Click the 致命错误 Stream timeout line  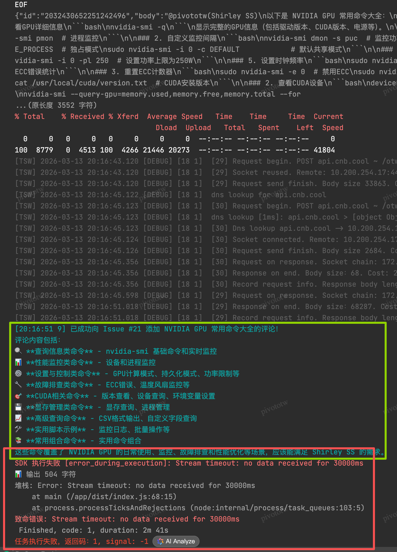[127, 519]
